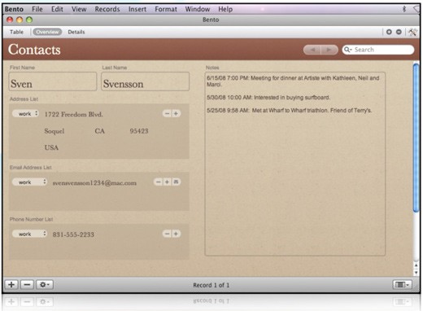Go to next record arrow
Screen dimensions: 423x311
[x=329, y=50]
